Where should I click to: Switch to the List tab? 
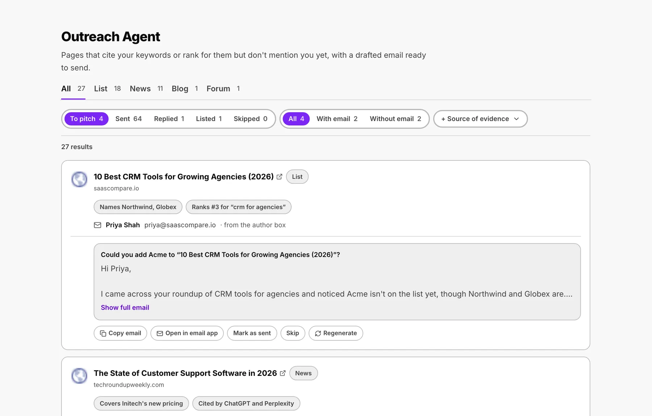tap(108, 89)
